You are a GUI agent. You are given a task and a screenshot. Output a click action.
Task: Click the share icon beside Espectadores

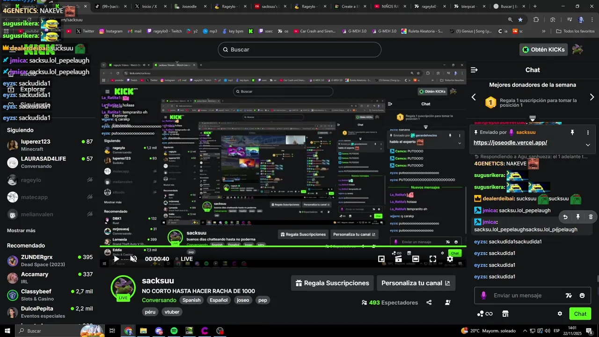point(429,302)
